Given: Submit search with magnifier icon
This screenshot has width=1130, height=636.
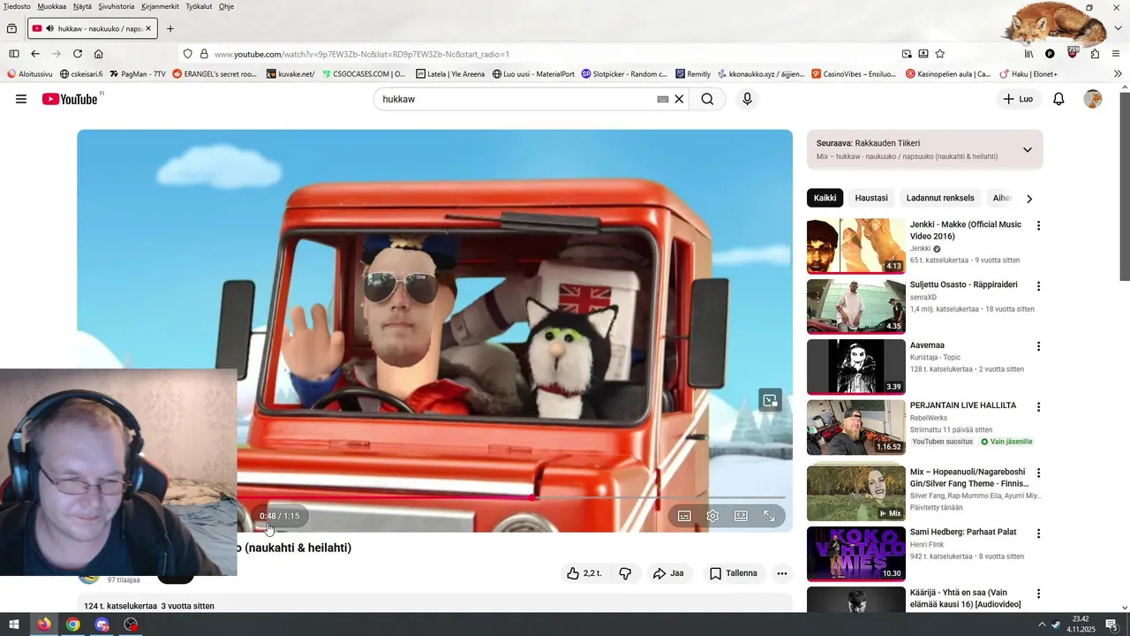Looking at the screenshot, I should click(x=707, y=99).
